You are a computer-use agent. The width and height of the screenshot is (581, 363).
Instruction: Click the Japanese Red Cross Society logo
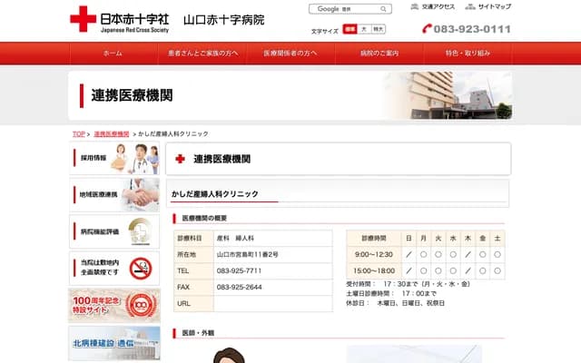[119, 19]
